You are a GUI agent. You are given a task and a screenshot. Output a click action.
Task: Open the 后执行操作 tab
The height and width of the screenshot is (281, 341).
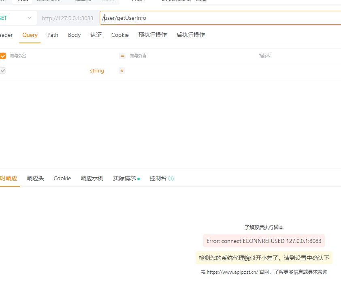pos(190,35)
